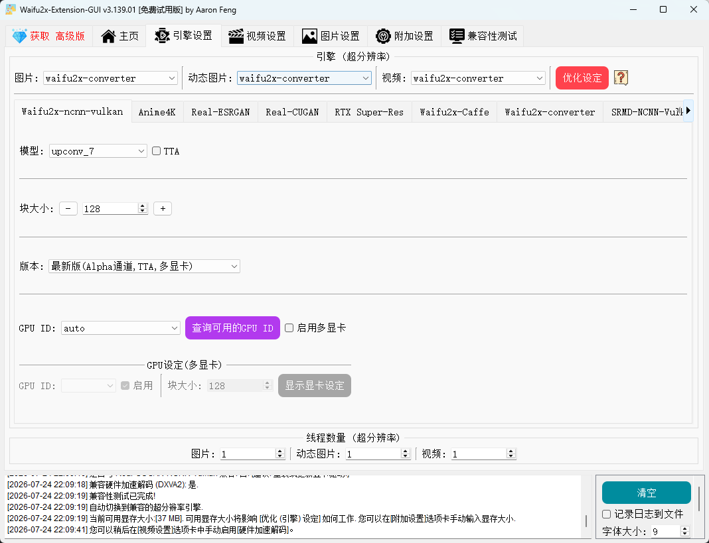709x543 pixels.
Task: Maximize the Waifu2x-Extension-GUI window
Action: (663, 9)
